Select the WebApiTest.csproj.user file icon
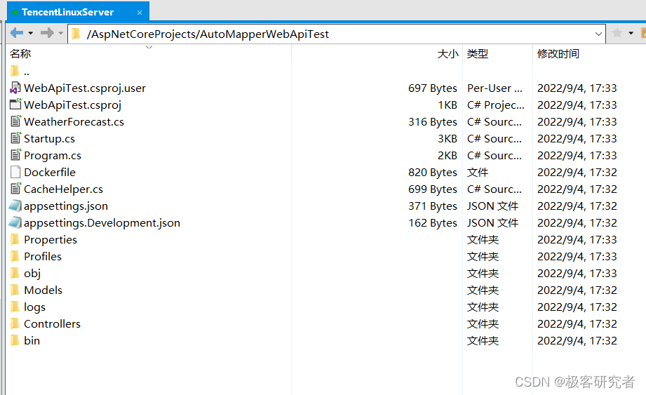 15,88
